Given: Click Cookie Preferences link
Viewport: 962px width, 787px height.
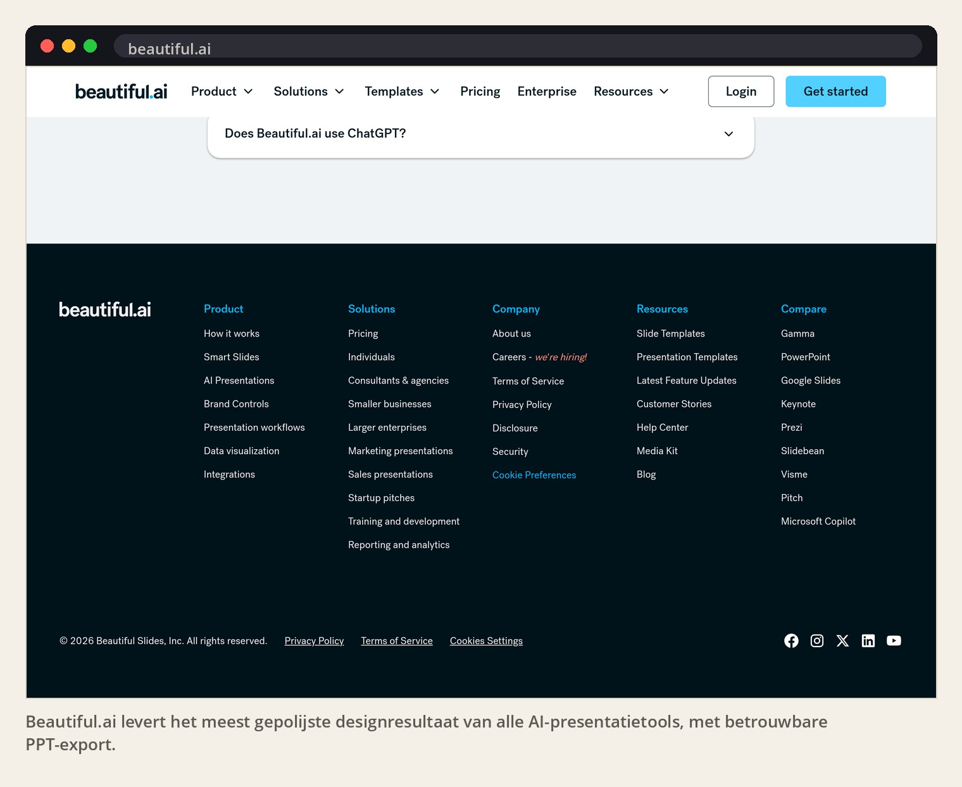Looking at the screenshot, I should tap(534, 475).
